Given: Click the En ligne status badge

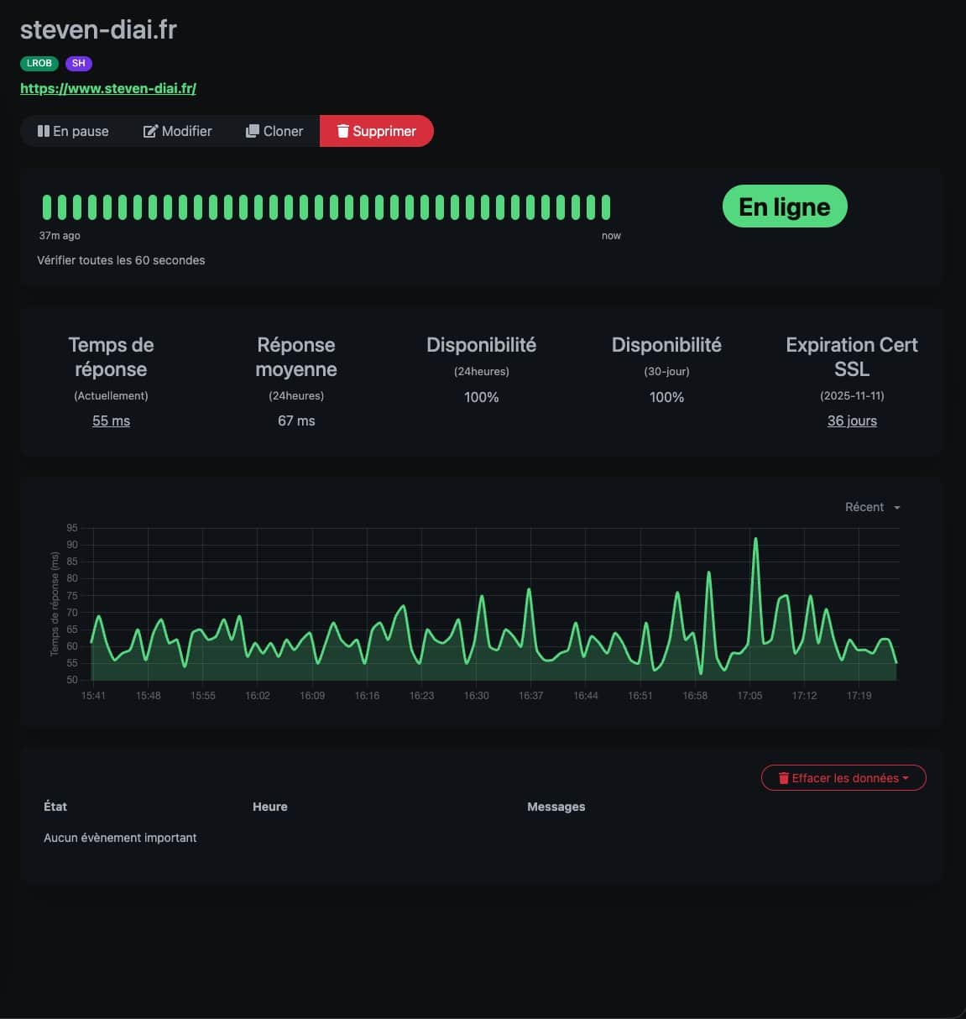Looking at the screenshot, I should click(784, 206).
